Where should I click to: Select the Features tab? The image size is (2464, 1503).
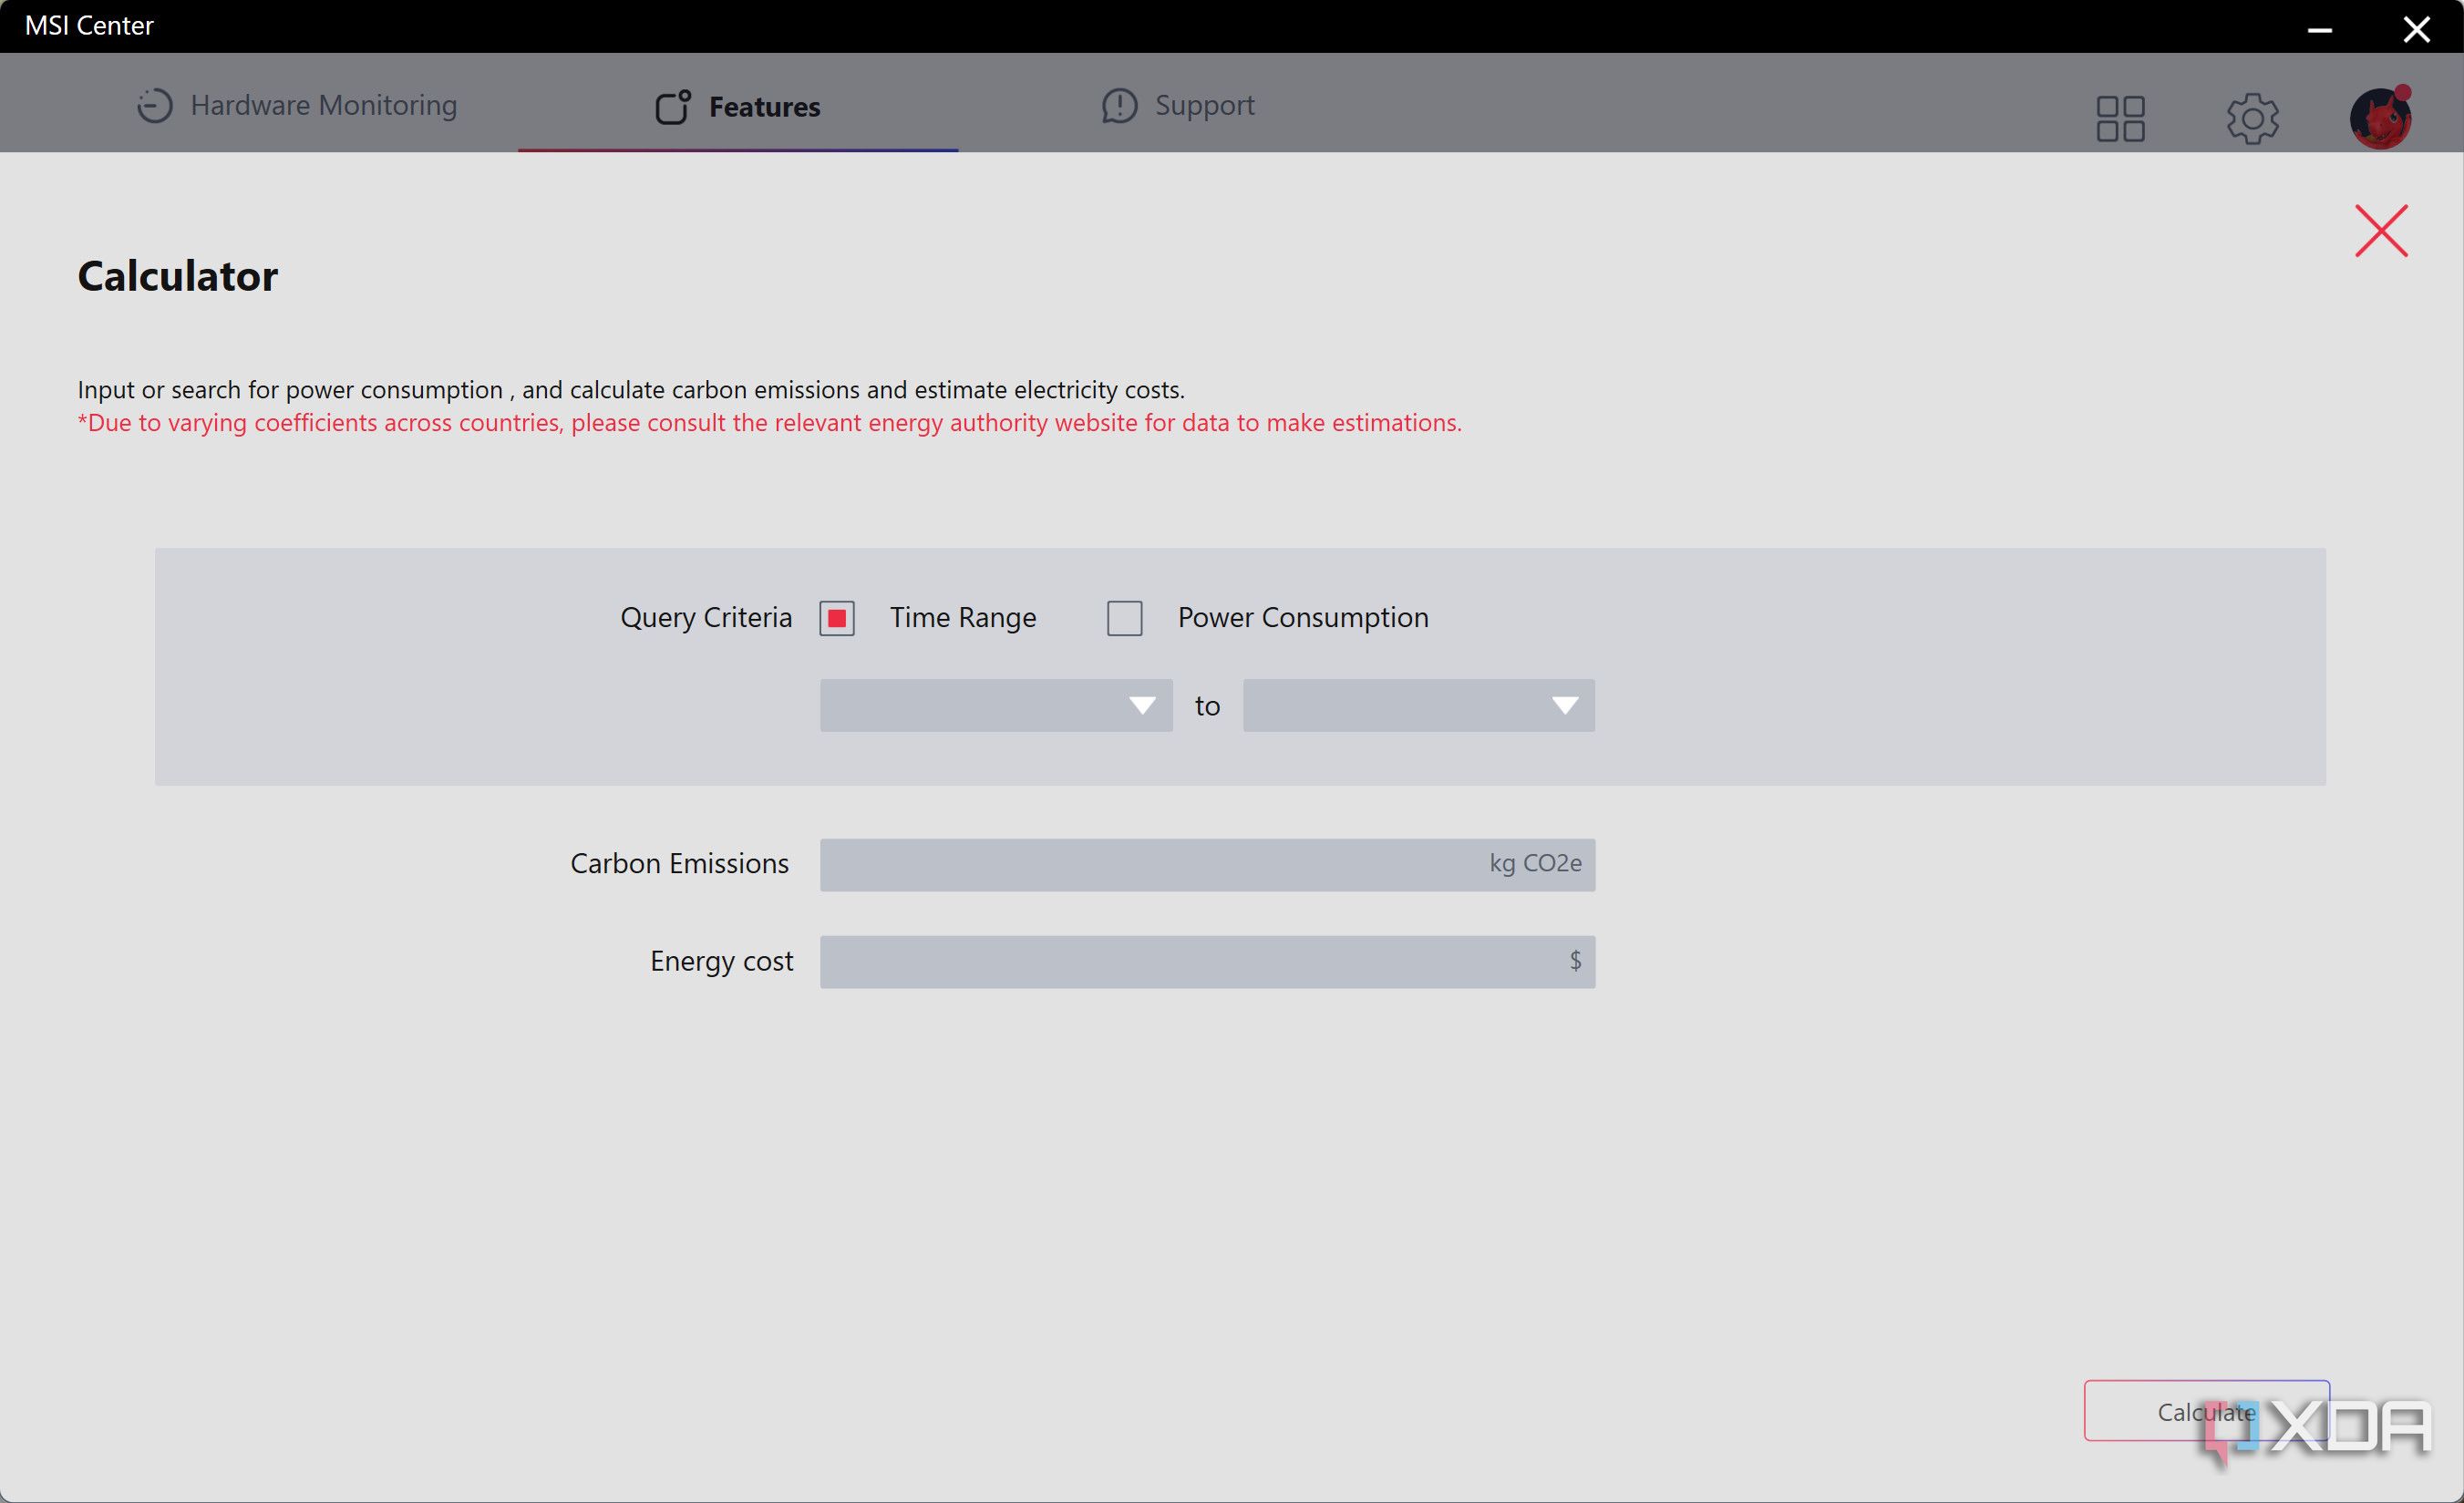(738, 106)
